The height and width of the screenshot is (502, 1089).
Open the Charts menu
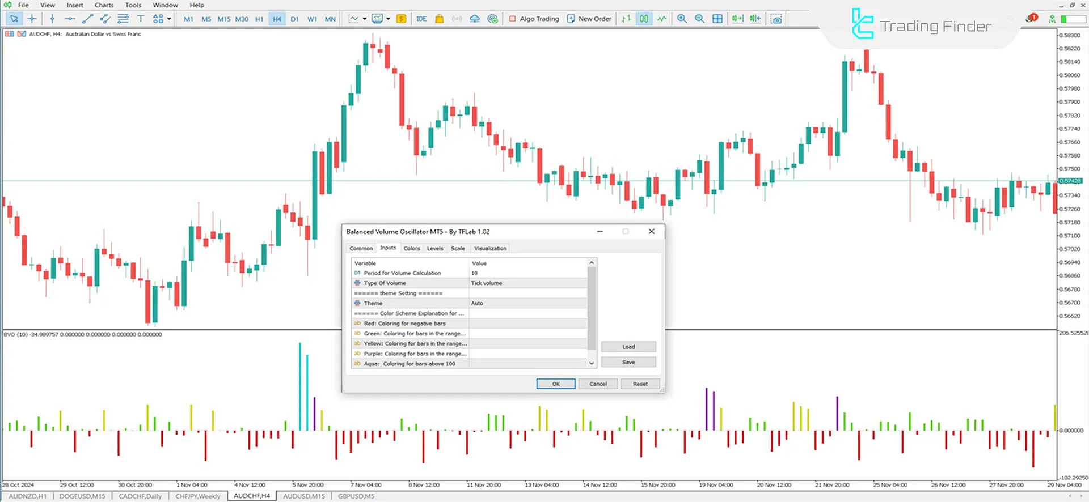(104, 5)
